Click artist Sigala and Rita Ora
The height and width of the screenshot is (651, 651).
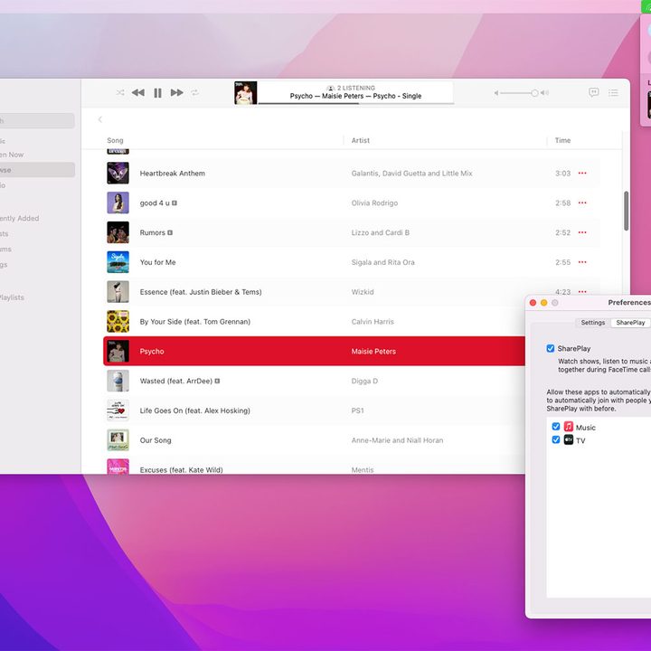382,262
